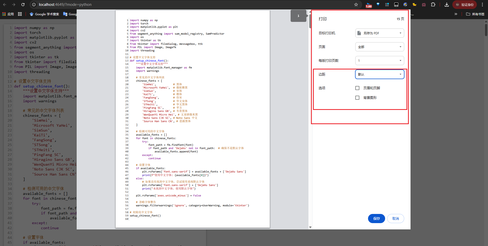Go back with the browser back arrow
The image size is (488, 246).
pyautogui.click(x=5, y=5)
